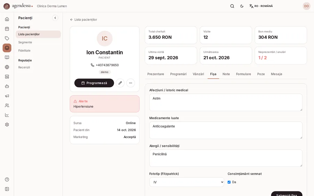Toggle the sidebar panel icon at bottom
The height and width of the screenshot is (196, 314).
pyautogui.click(x=7, y=189)
